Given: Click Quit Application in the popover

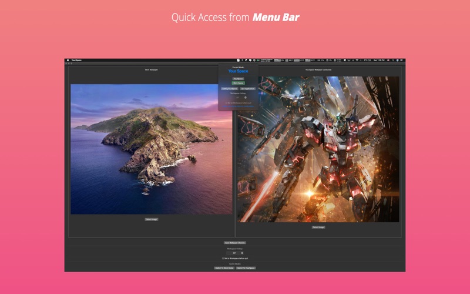Looking at the screenshot, I should pyautogui.click(x=247, y=89).
